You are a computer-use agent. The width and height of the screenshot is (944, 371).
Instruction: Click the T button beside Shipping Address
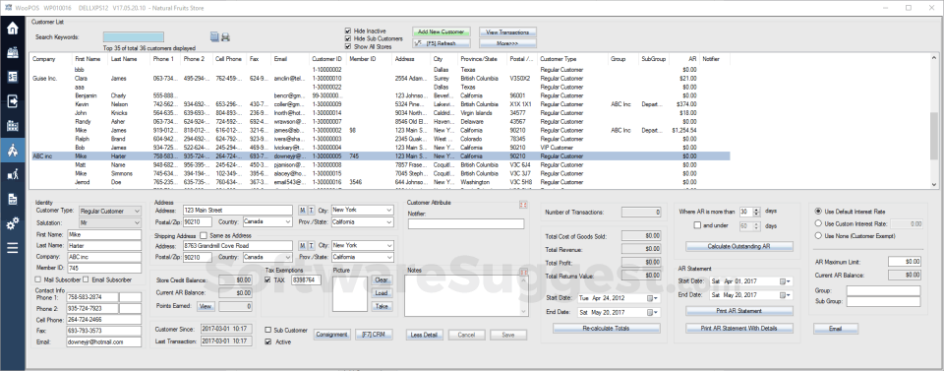312,246
